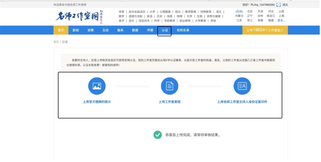The width and height of the screenshot is (321, 162).
Task: Select the 职业教育 subject category
Action: (x=185, y=21)
